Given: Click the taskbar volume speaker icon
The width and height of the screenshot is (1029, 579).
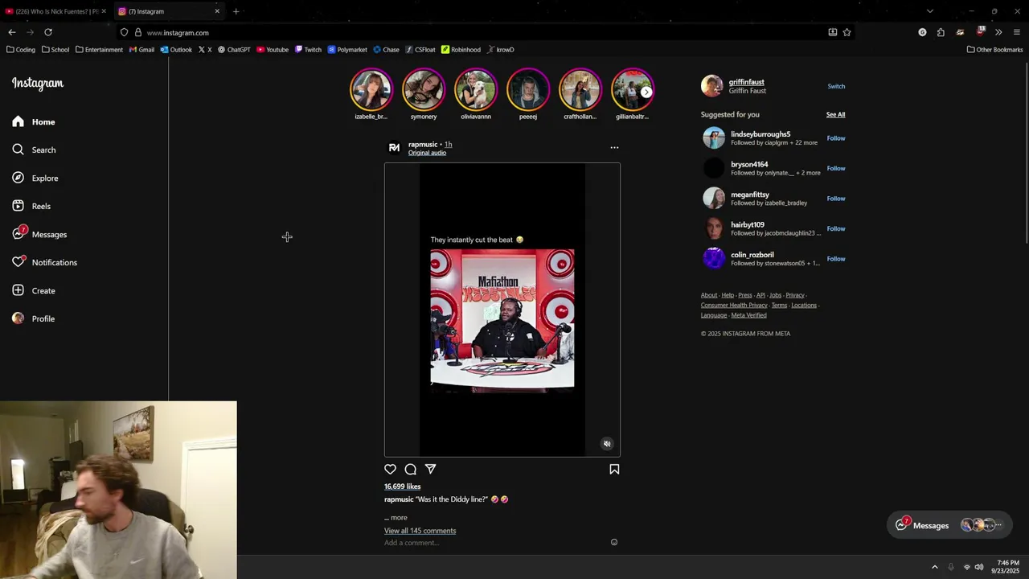Looking at the screenshot, I should pos(979,567).
